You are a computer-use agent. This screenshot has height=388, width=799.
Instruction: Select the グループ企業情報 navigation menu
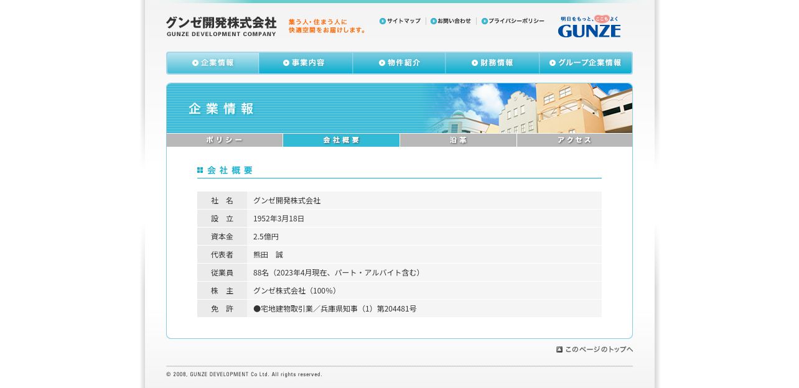(586, 63)
